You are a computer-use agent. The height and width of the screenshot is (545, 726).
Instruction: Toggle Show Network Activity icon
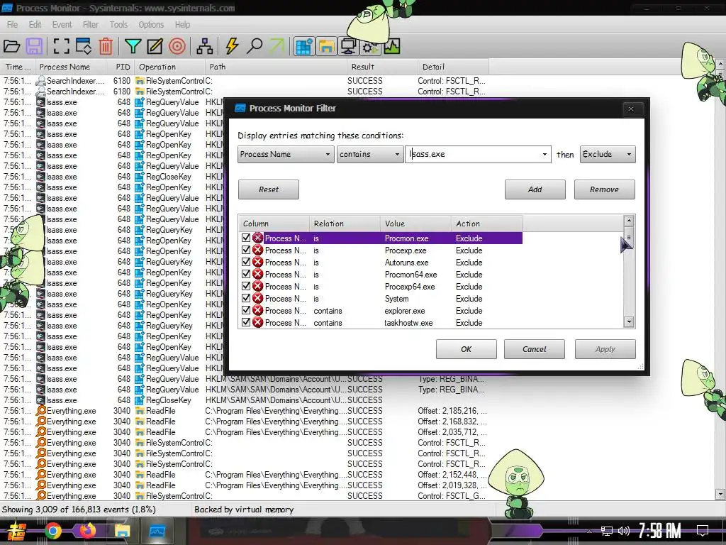point(348,46)
